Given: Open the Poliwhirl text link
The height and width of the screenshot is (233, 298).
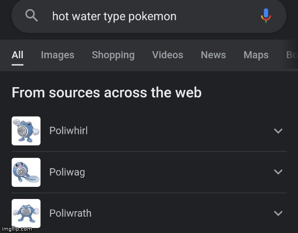Looking at the screenshot, I should pos(68,131).
